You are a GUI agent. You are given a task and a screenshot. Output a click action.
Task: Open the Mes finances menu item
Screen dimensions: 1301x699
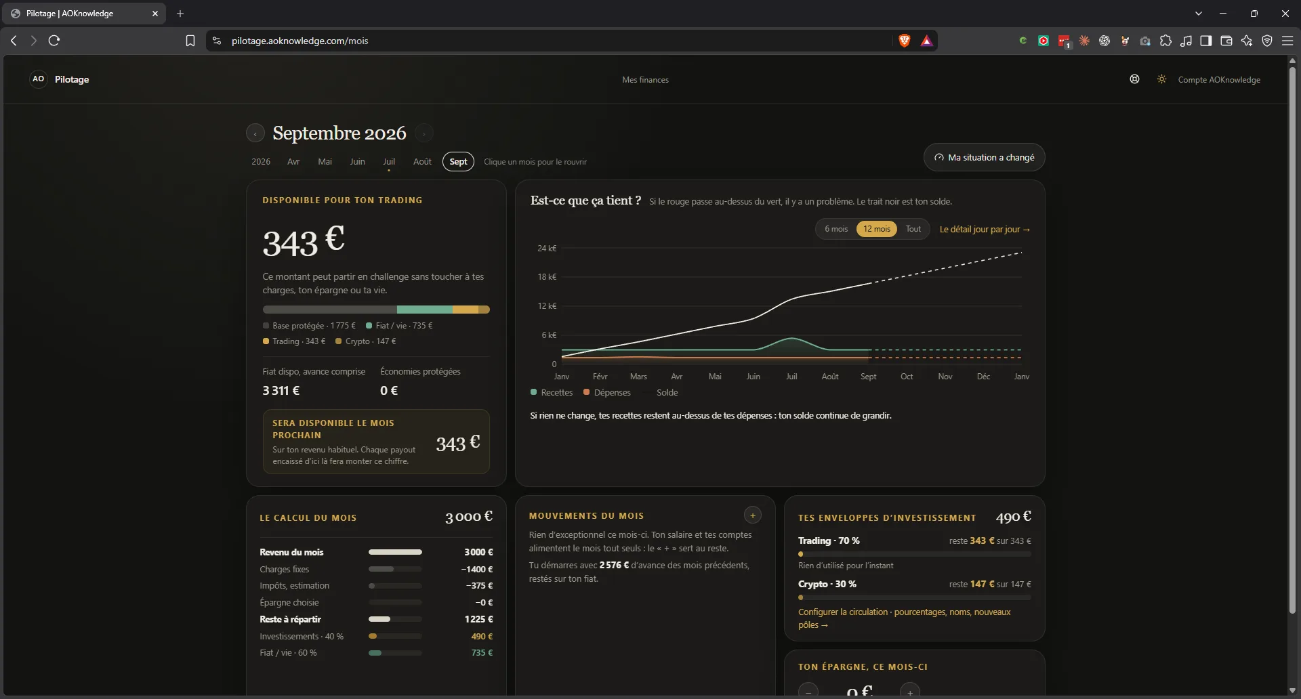tap(645, 80)
